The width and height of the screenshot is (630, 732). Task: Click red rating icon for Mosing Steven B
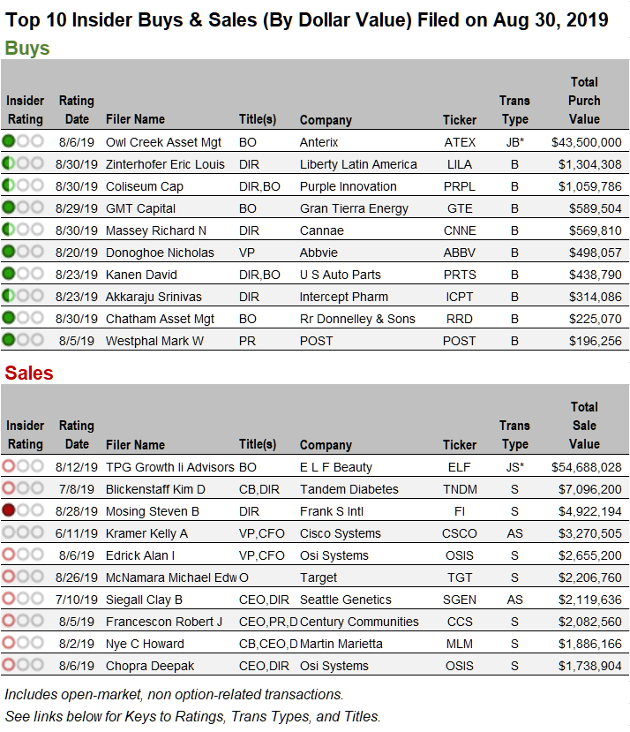[x=22, y=510]
